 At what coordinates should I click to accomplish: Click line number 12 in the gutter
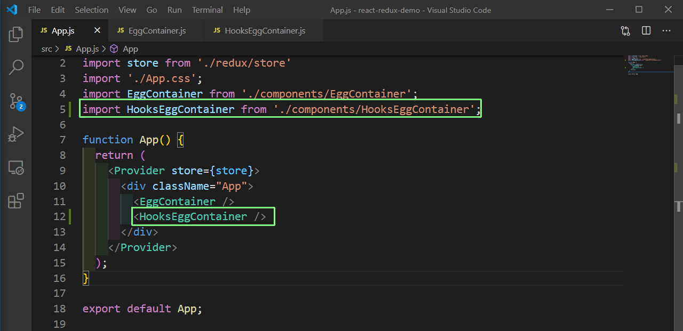tap(59, 216)
